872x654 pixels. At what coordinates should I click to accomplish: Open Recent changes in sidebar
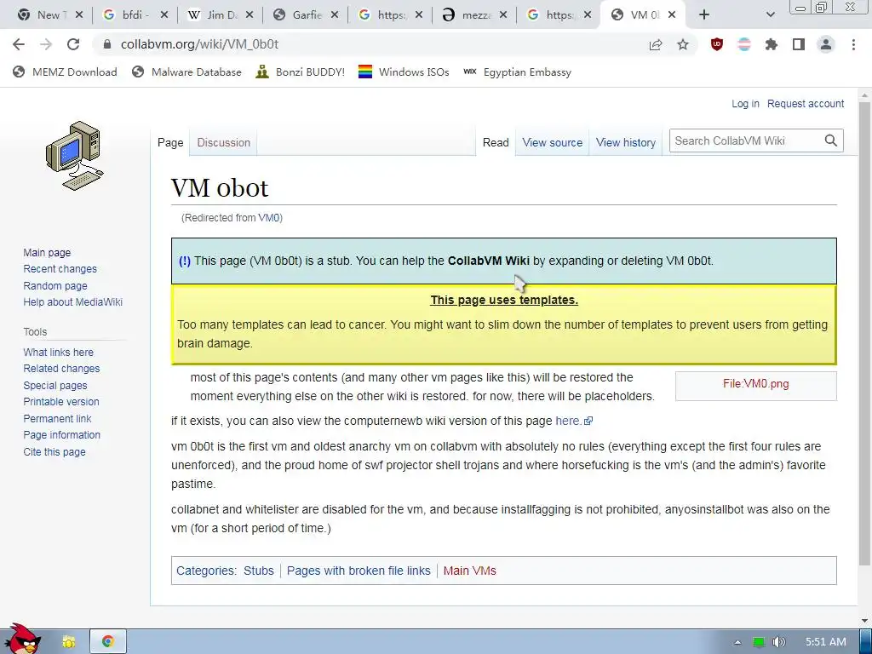pos(60,269)
